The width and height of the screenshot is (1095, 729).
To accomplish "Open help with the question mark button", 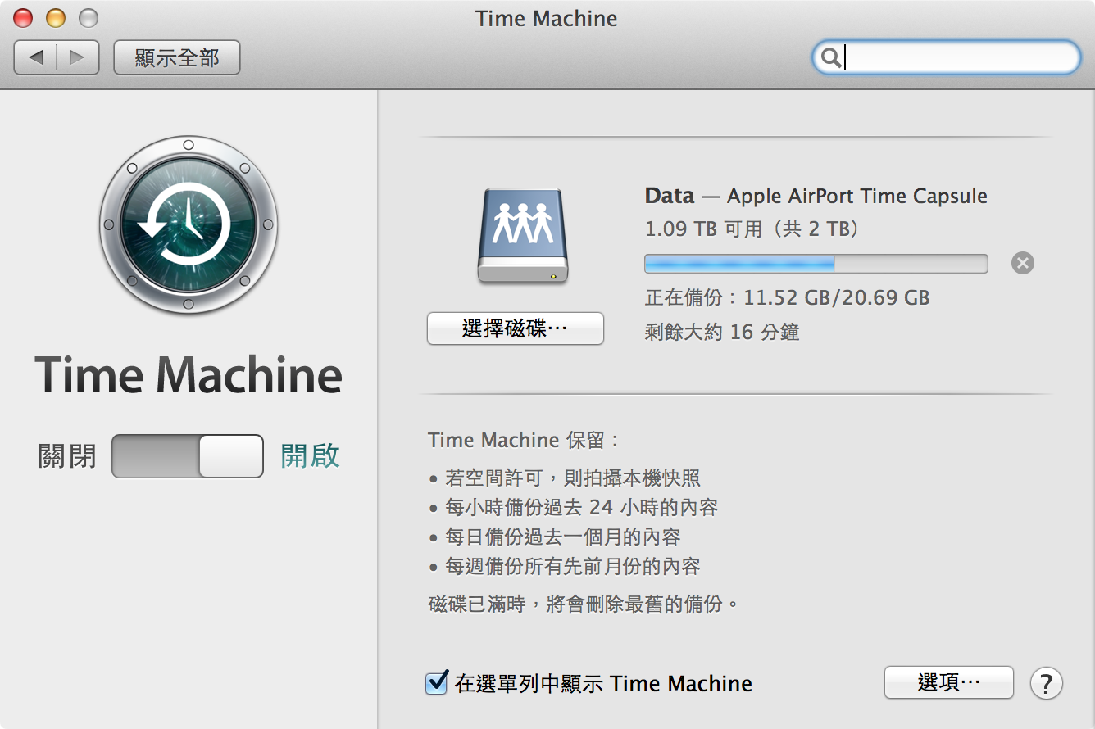I will point(1047,683).
